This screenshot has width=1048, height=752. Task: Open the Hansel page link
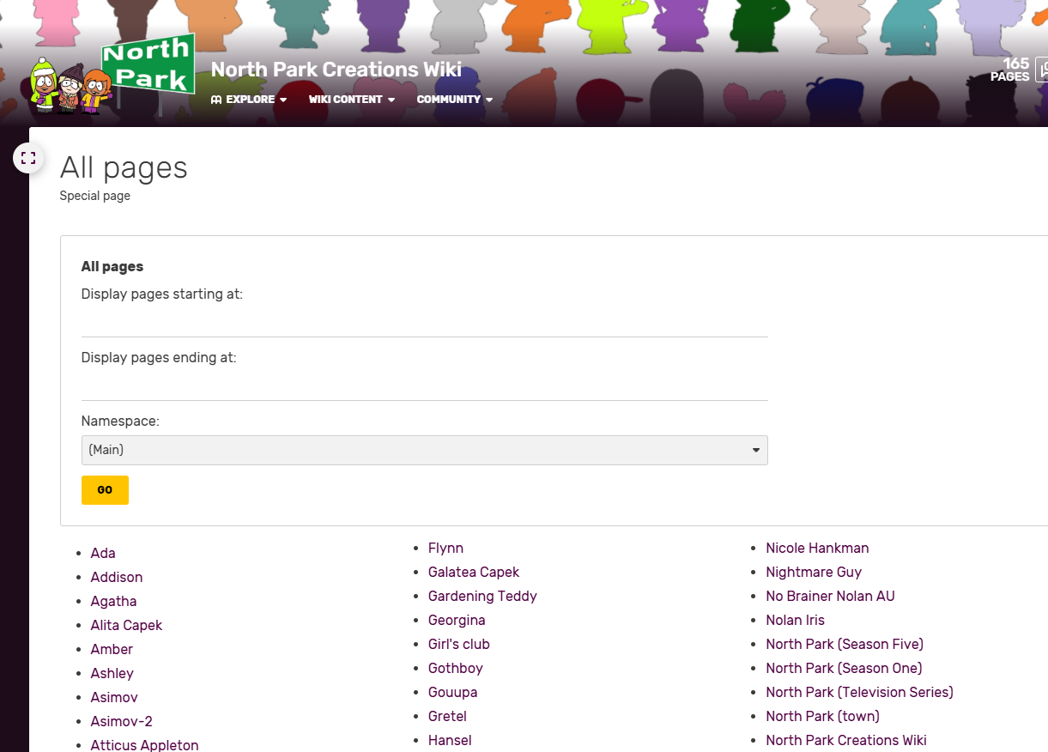(x=450, y=741)
